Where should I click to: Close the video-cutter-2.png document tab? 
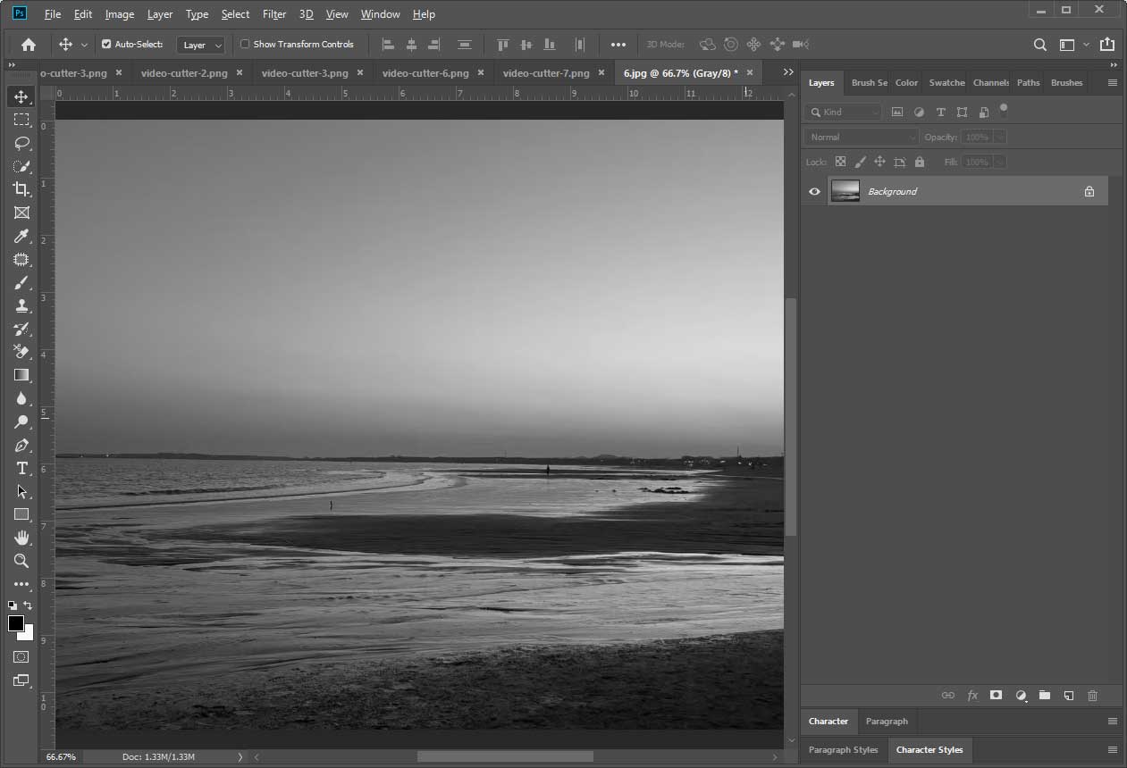tap(239, 72)
